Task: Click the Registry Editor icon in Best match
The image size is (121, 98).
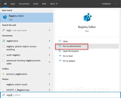Action: (5, 17)
